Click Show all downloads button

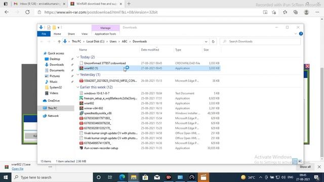pyautogui.click(x=305, y=167)
